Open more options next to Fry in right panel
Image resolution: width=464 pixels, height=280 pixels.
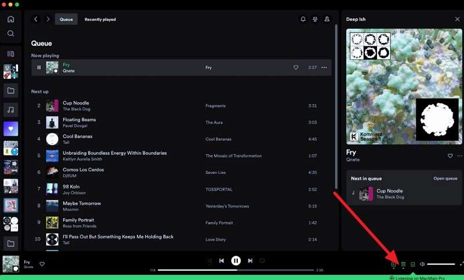click(460, 156)
